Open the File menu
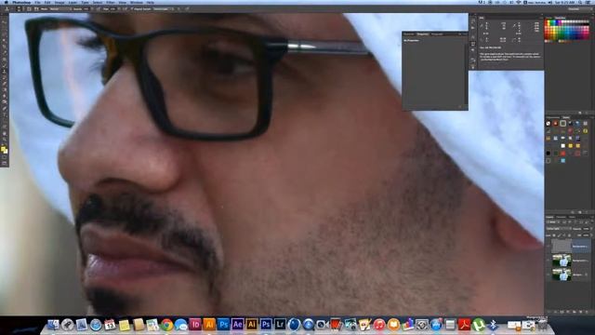This screenshot has width=595, height=335. [37, 2]
